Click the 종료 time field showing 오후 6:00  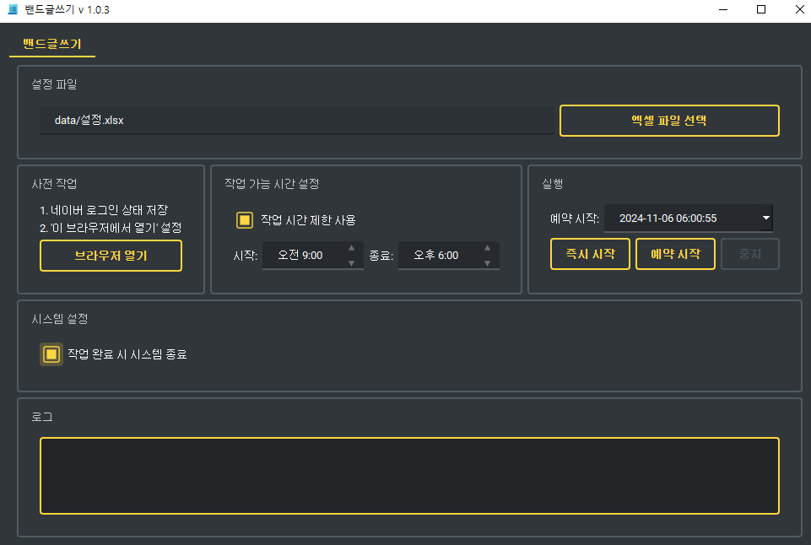point(436,255)
